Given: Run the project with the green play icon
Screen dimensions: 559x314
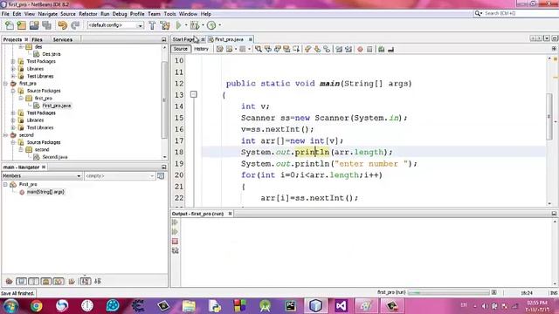Looking at the screenshot, I should 178,25.
